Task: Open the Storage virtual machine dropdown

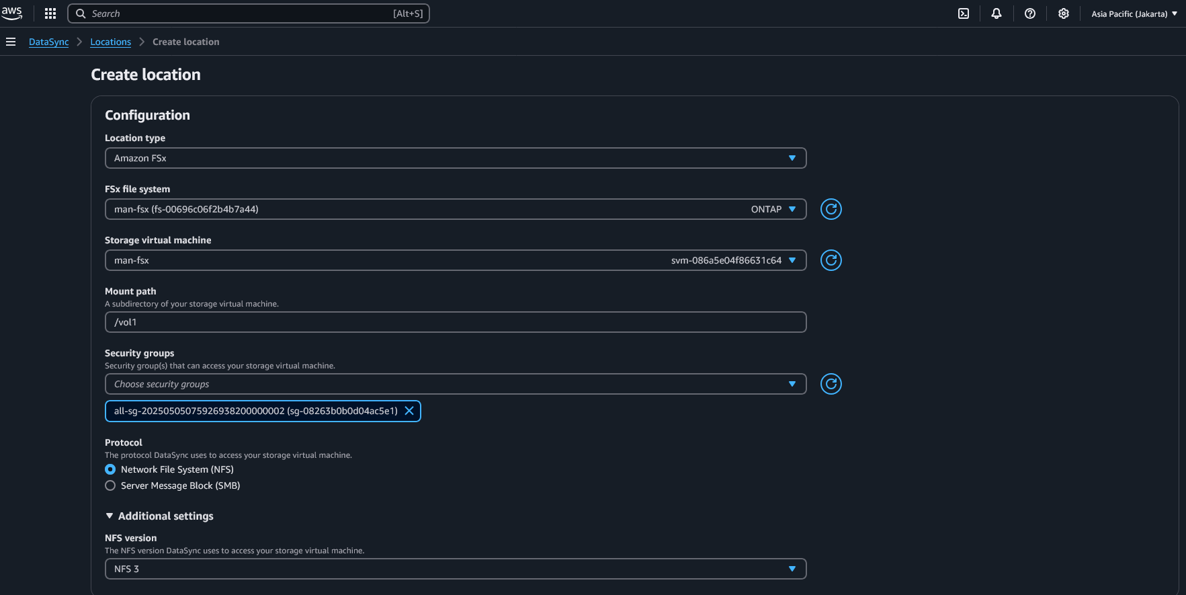Action: tap(456, 260)
